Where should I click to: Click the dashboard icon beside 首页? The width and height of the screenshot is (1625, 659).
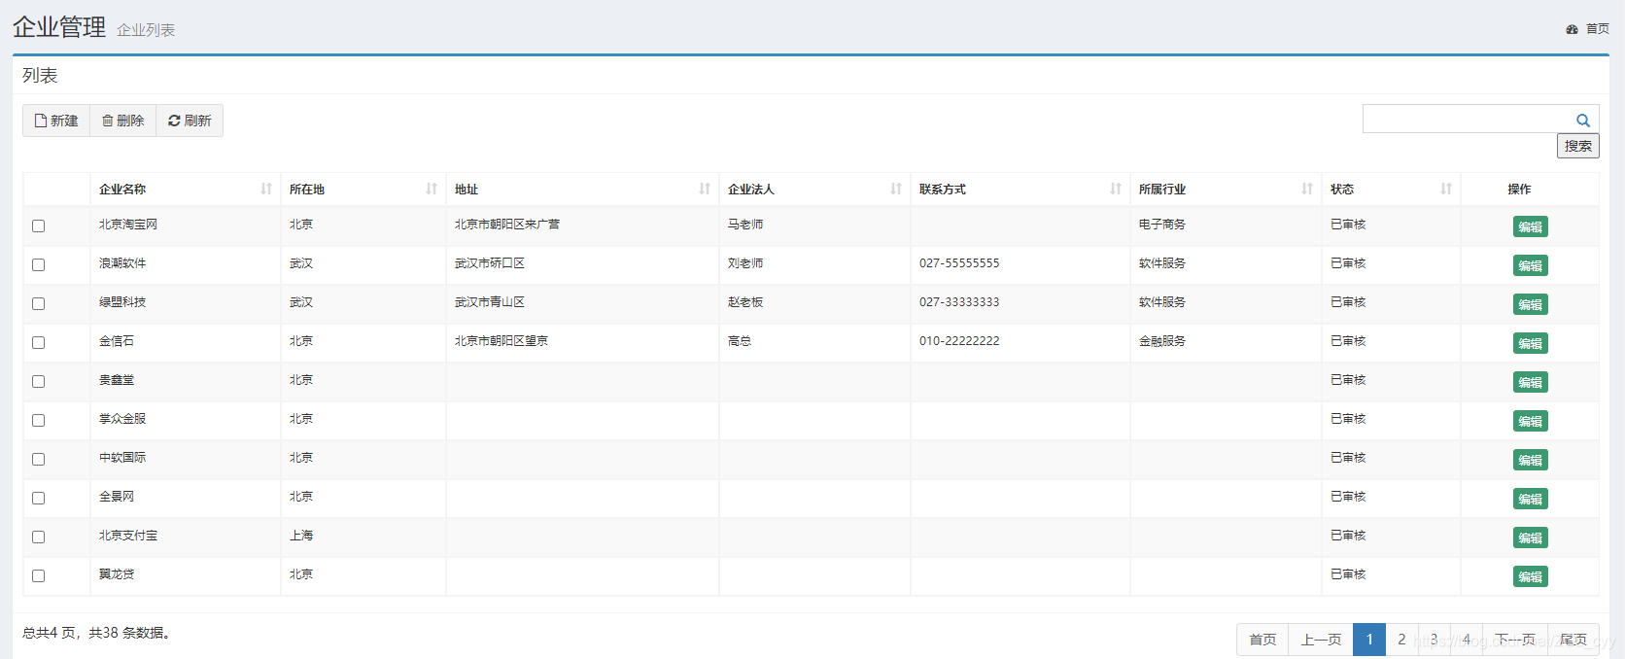tap(1572, 29)
